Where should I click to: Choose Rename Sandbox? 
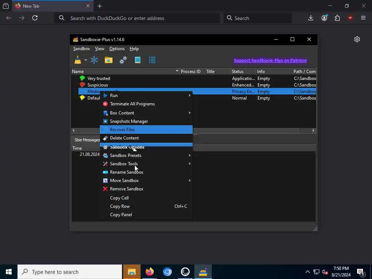point(146,172)
